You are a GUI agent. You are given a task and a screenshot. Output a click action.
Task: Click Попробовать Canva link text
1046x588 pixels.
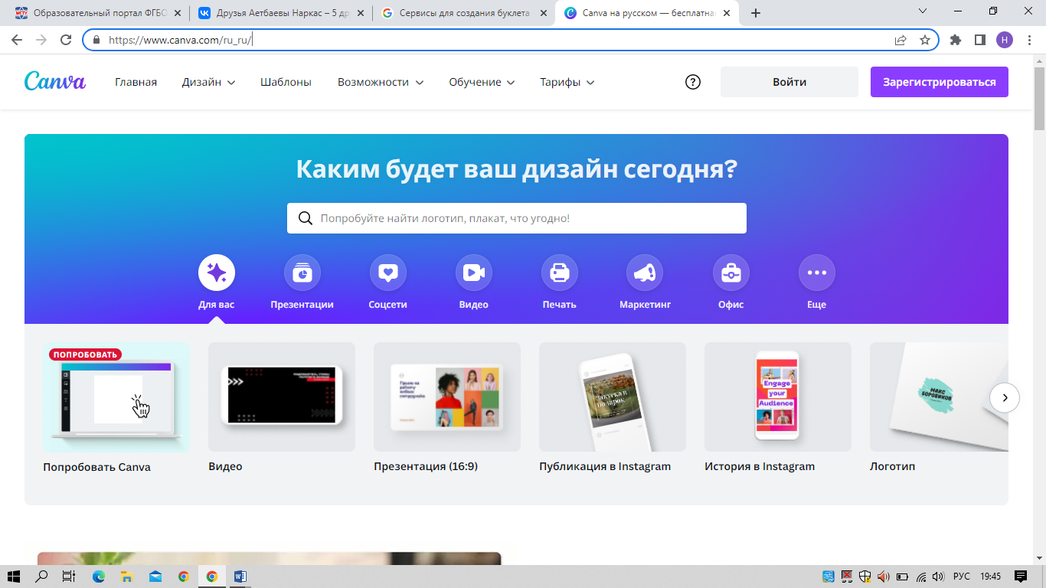click(96, 467)
